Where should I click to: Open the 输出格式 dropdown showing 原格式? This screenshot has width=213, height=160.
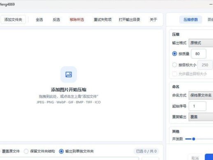201,43
